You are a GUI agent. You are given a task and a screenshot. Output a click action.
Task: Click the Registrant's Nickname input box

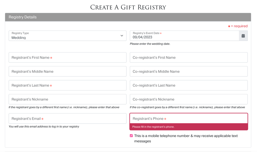[67, 99]
